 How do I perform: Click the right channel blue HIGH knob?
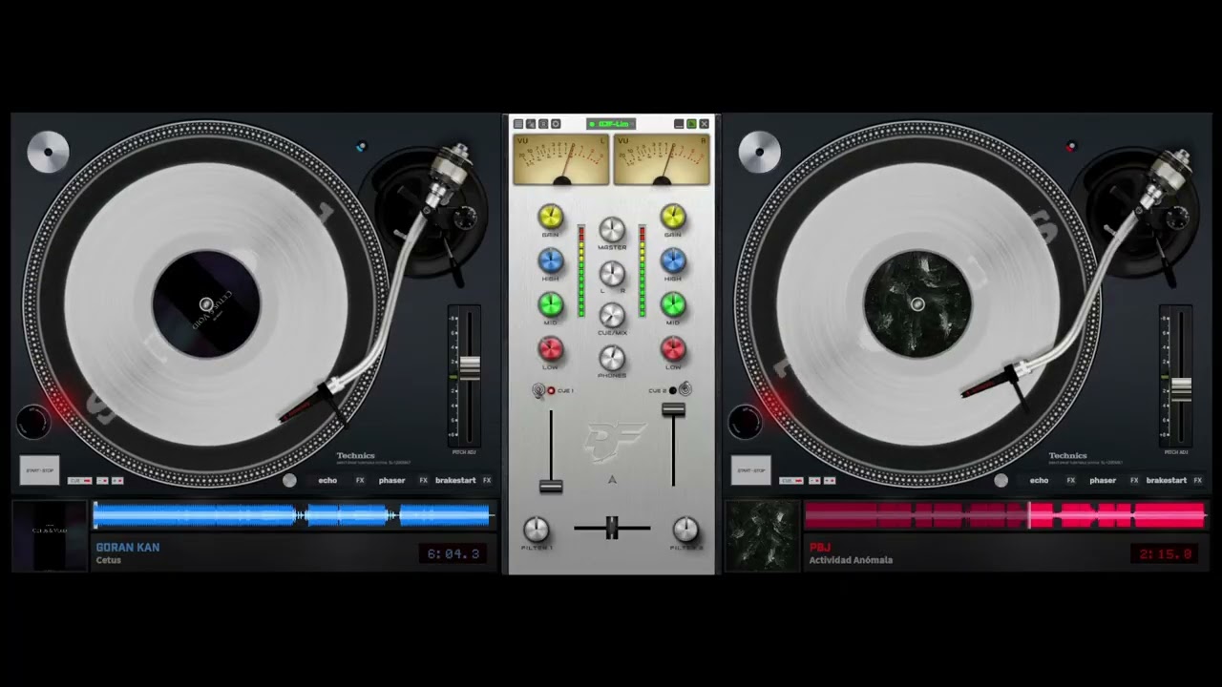click(x=673, y=260)
